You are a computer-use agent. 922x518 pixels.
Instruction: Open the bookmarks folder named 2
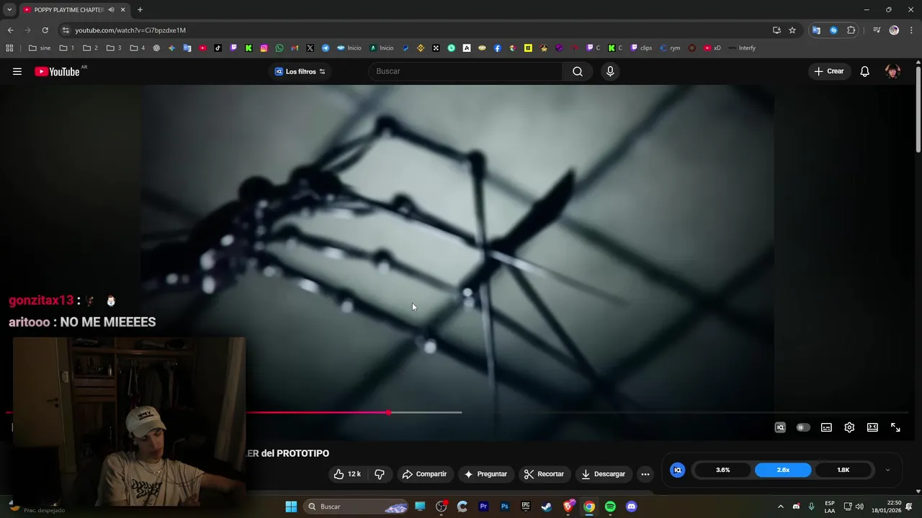(x=90, y=48)
